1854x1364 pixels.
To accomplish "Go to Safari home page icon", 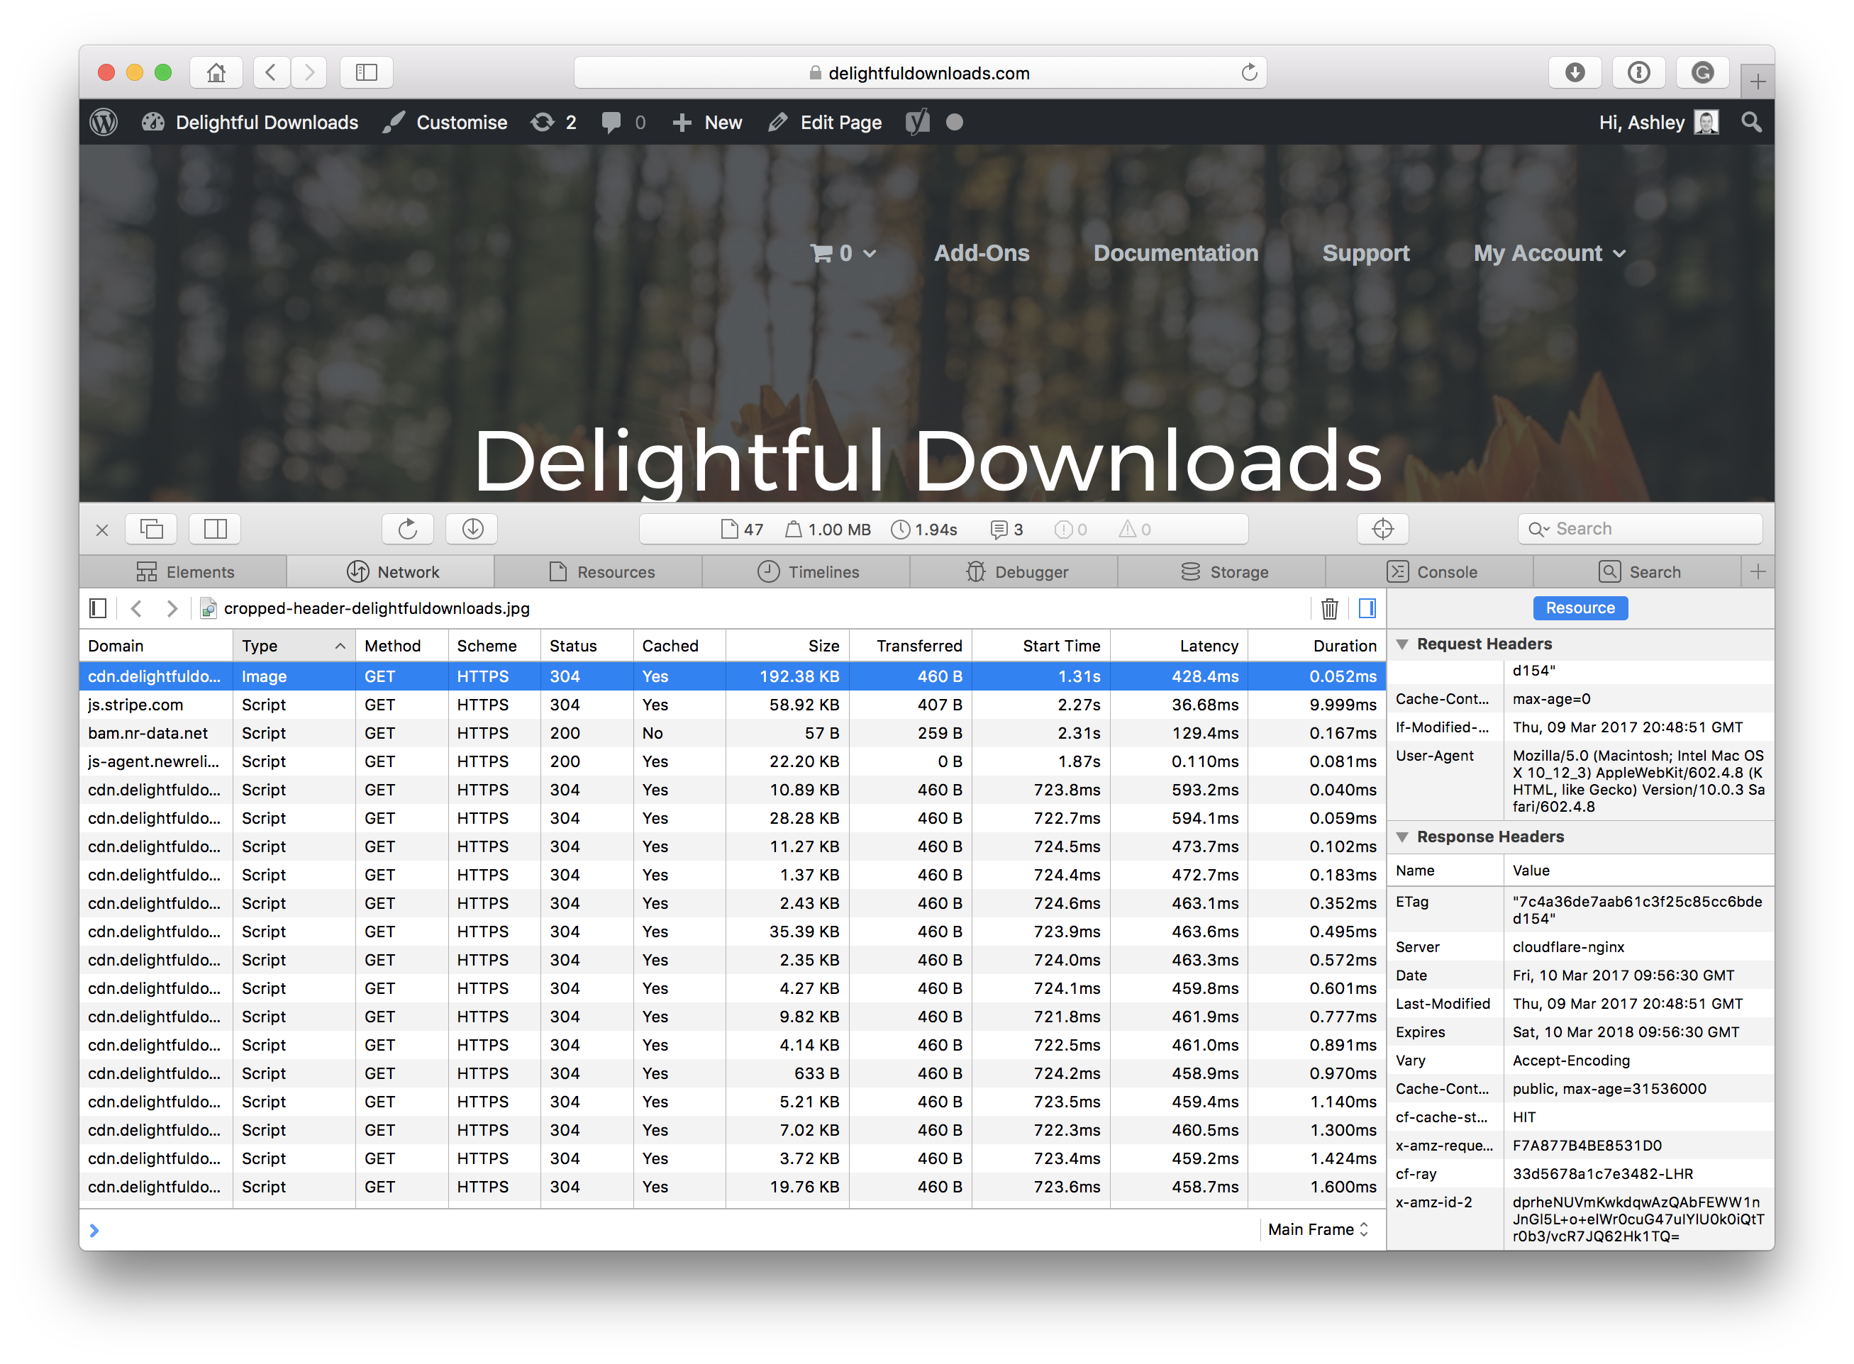I will coord(216,72).
